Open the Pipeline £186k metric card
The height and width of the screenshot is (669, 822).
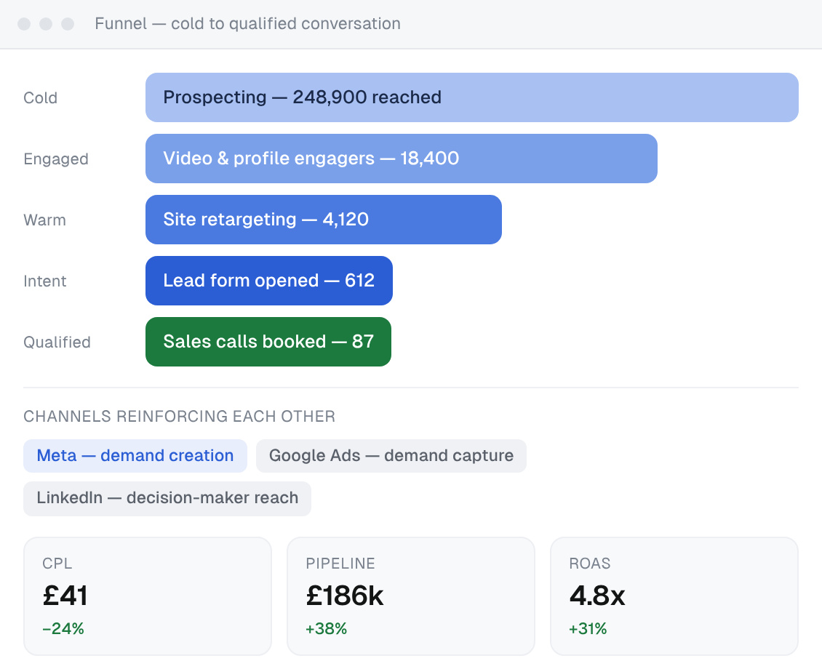(x=411, y=596)
